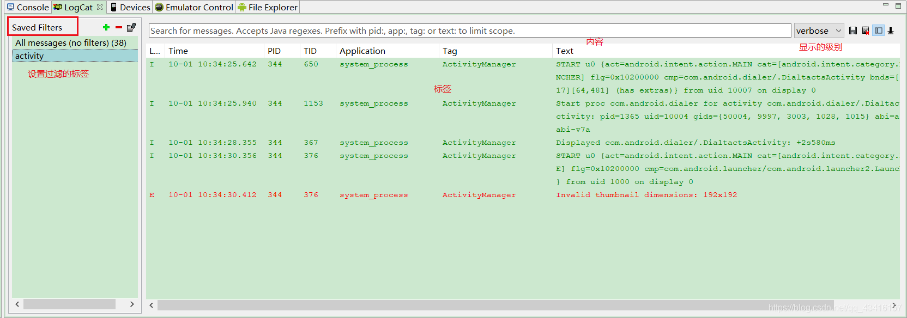Image resolution: width=907 pixels, height=318 pixels.
Task: Select log row at 10:34:25.642
Action: pyautogui.click(x=523, y=77)
